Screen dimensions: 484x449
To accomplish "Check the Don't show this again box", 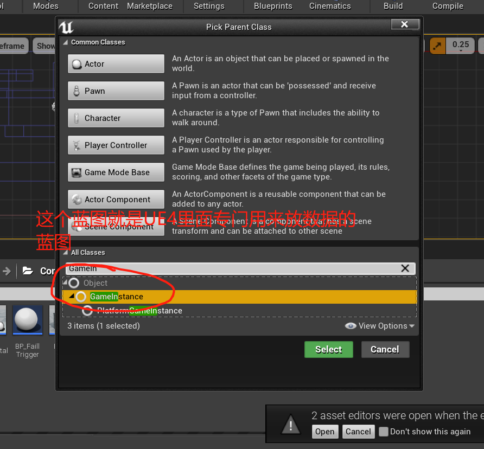I will tap(384, 432).
